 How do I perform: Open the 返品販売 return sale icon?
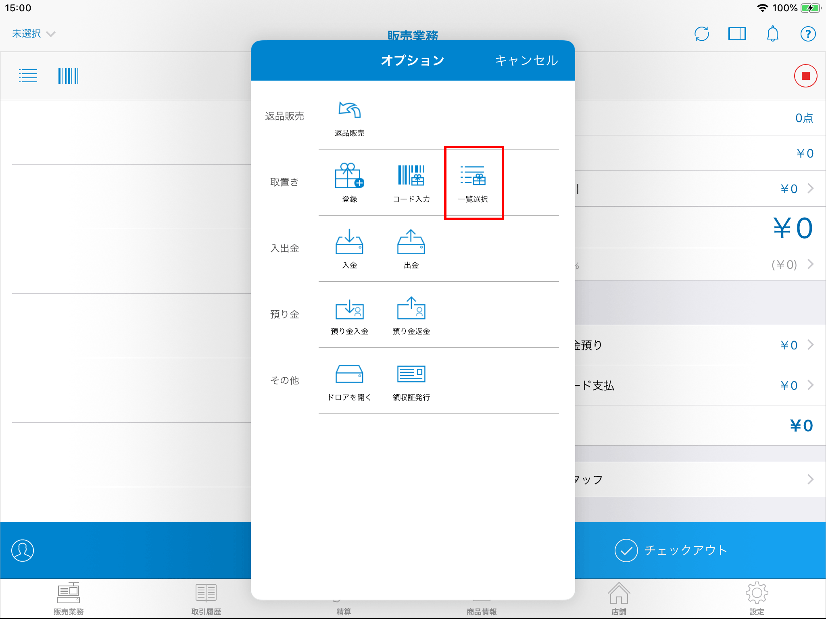click(349, 111)
